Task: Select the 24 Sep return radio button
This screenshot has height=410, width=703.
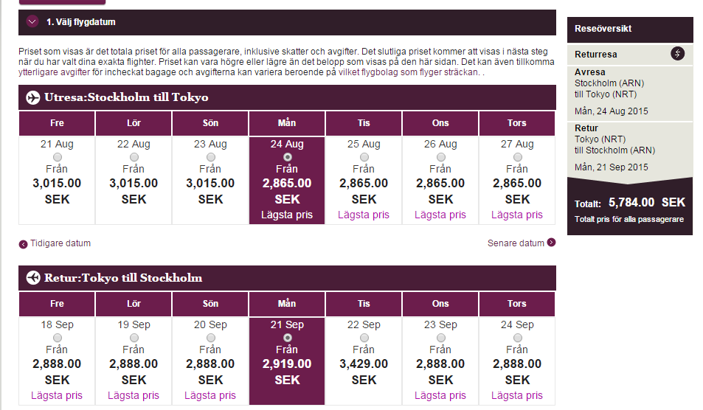Action: point(517,338)
